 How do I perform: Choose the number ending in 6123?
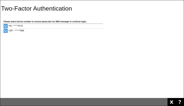tap(16, 26)
